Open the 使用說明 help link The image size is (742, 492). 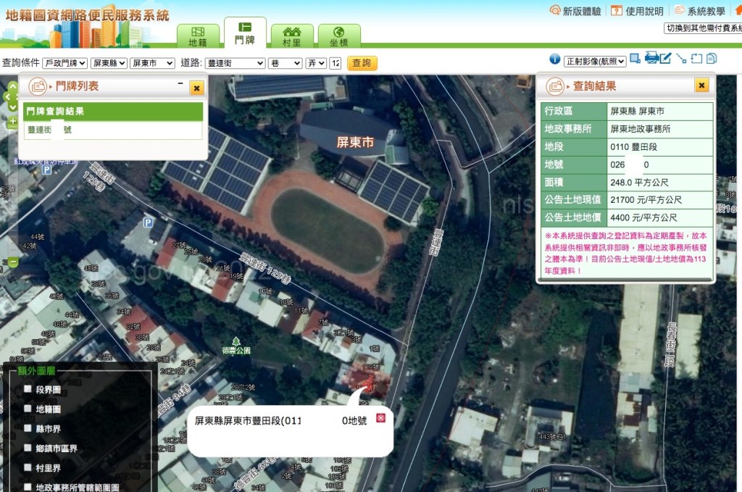pos(637,11)
